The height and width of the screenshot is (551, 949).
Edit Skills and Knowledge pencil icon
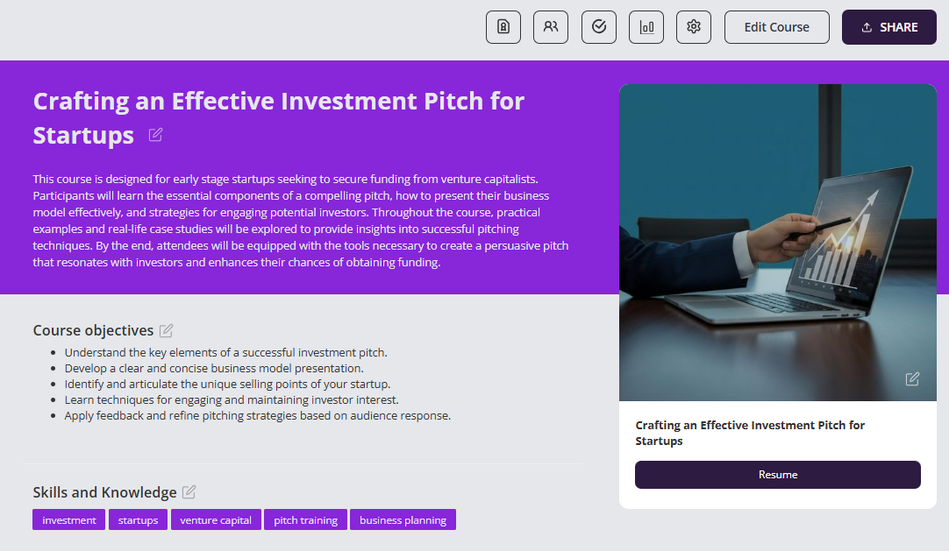click(189, 492)
